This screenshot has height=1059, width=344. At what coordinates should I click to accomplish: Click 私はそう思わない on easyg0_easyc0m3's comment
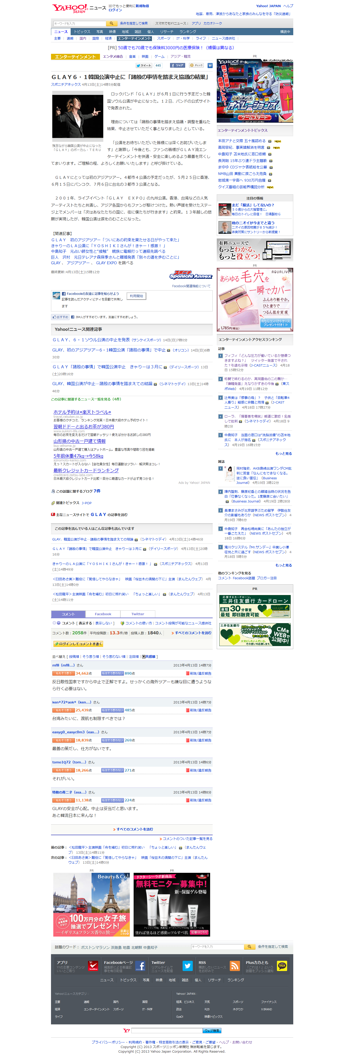tap(112, 740)
